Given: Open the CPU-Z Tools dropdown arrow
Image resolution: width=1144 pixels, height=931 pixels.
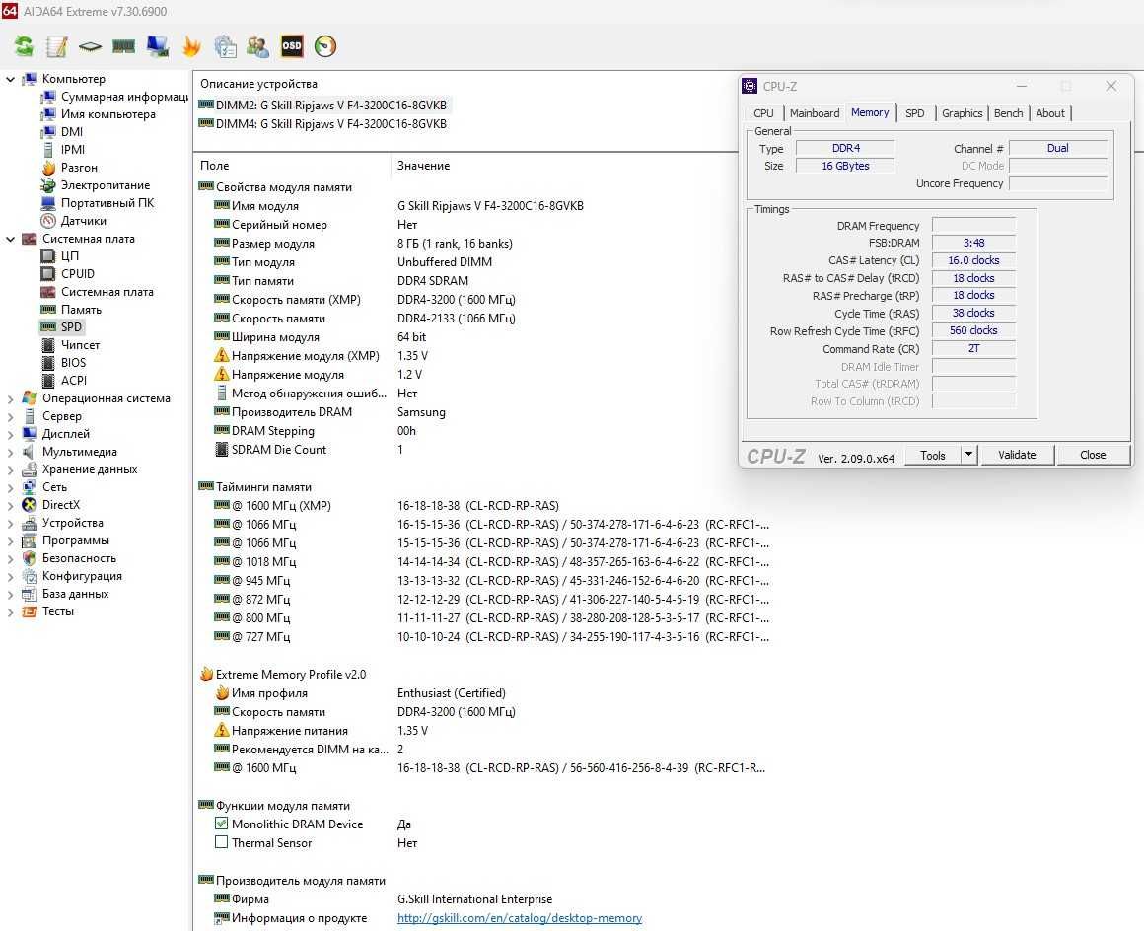Looking at the screenshot, I should [968, 455].
